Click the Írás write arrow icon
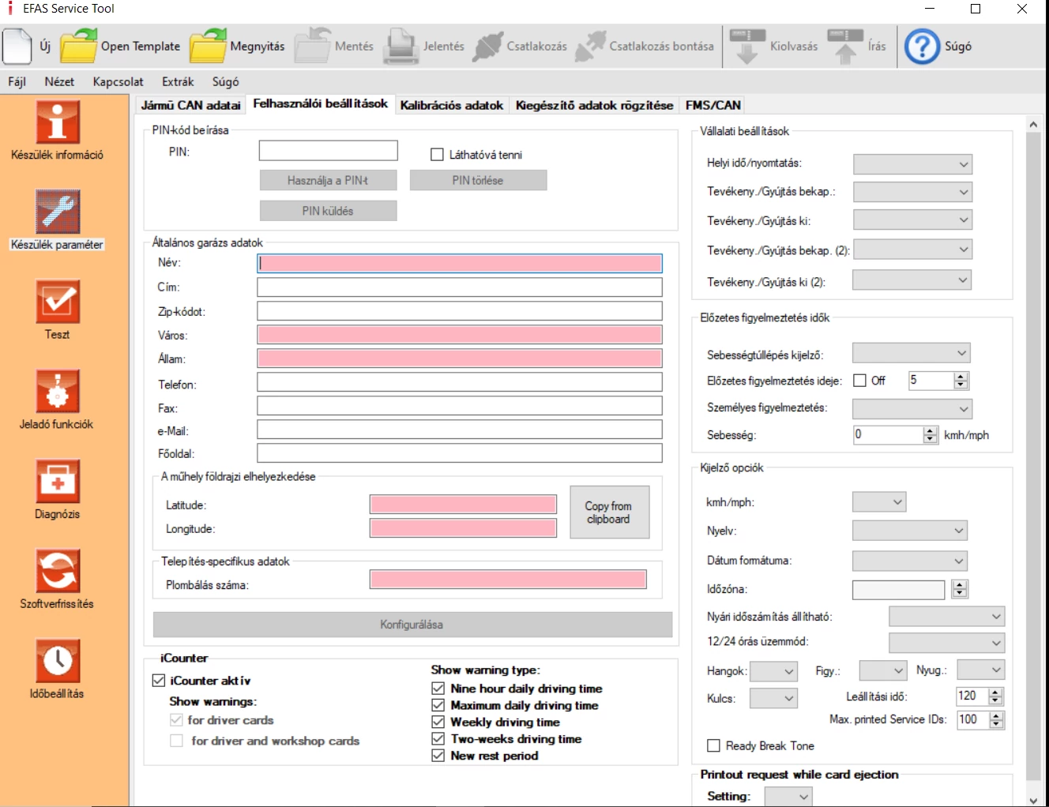Image resolution: width=1049 pixels, height=807 pixels. point(845,46)
